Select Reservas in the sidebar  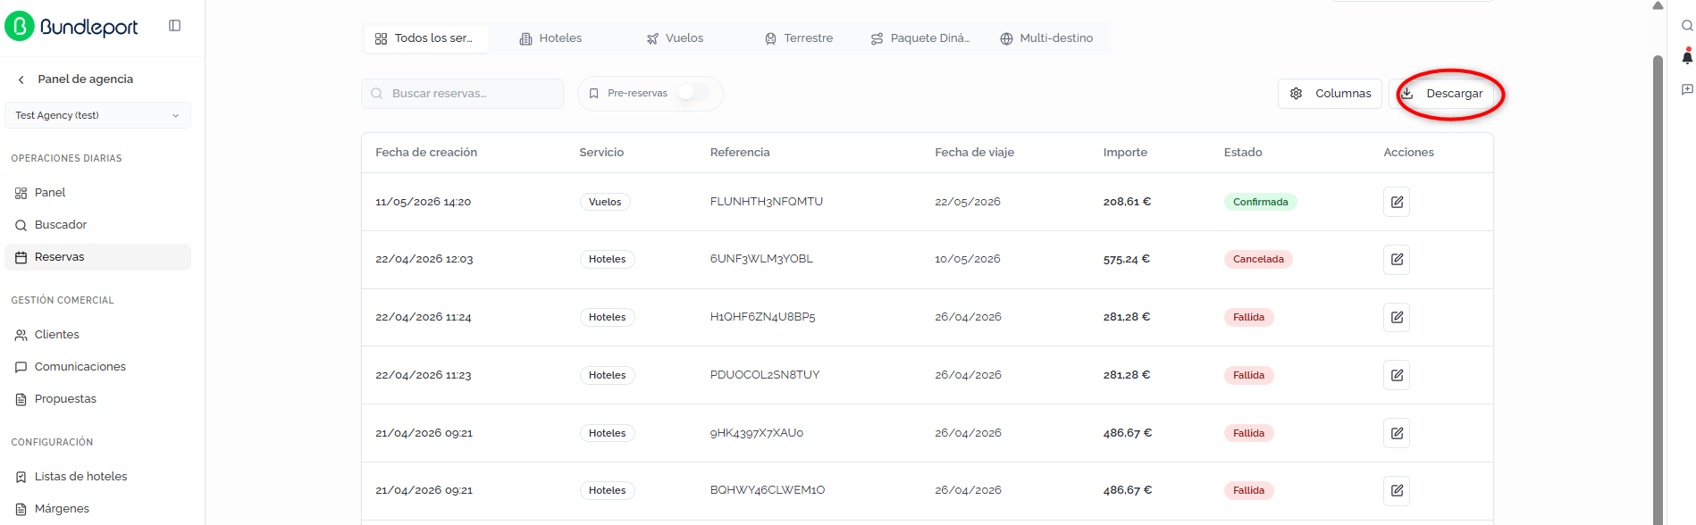(97, 257)
